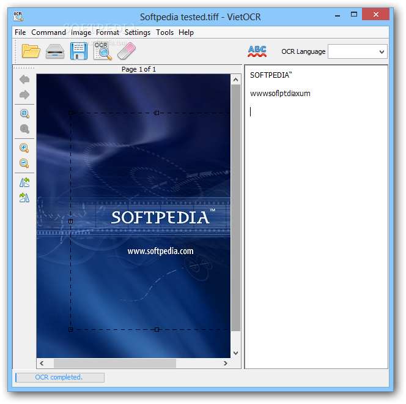The image size is (406, 404).
Task: Fit image to window zoom icon
Action: 24,113
